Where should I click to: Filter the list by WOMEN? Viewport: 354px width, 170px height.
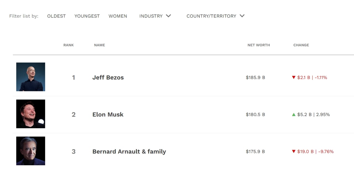point(118,16)
